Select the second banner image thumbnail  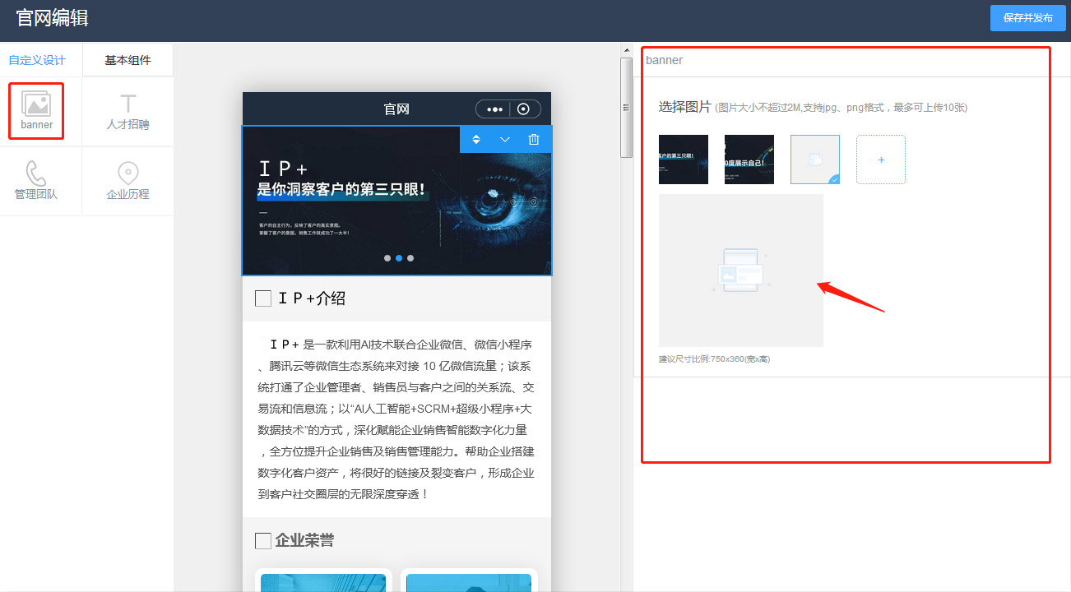pyautogui.click(x=749, y=160)
